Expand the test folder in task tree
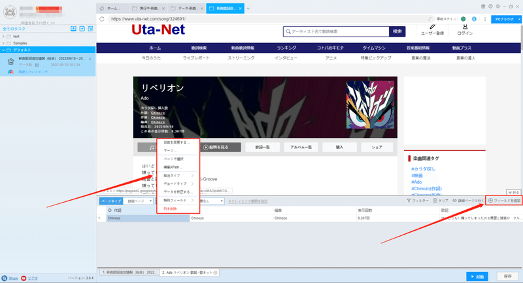This screenshot has height=283, width=523. coord(3,37)
